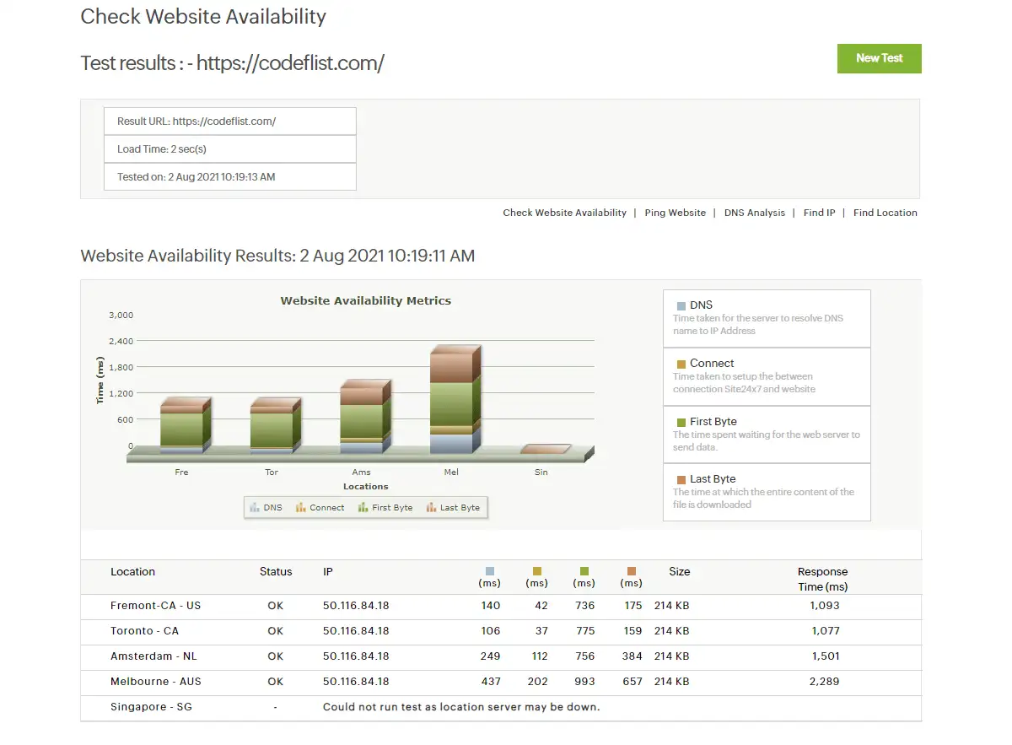This screenshot has width=1012, height=745.
Task: Click the Melbourne DNS value 437
Action: (491, 682)
